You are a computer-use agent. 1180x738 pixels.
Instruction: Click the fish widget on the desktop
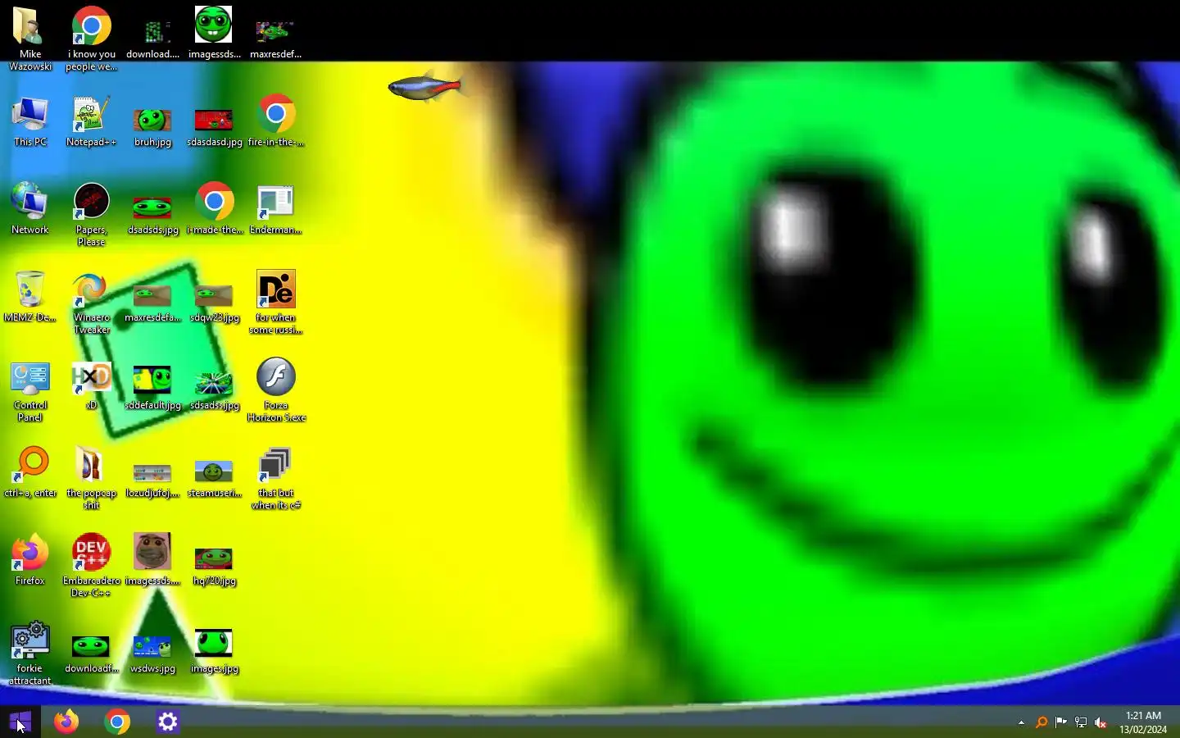(x=426, y=87)
